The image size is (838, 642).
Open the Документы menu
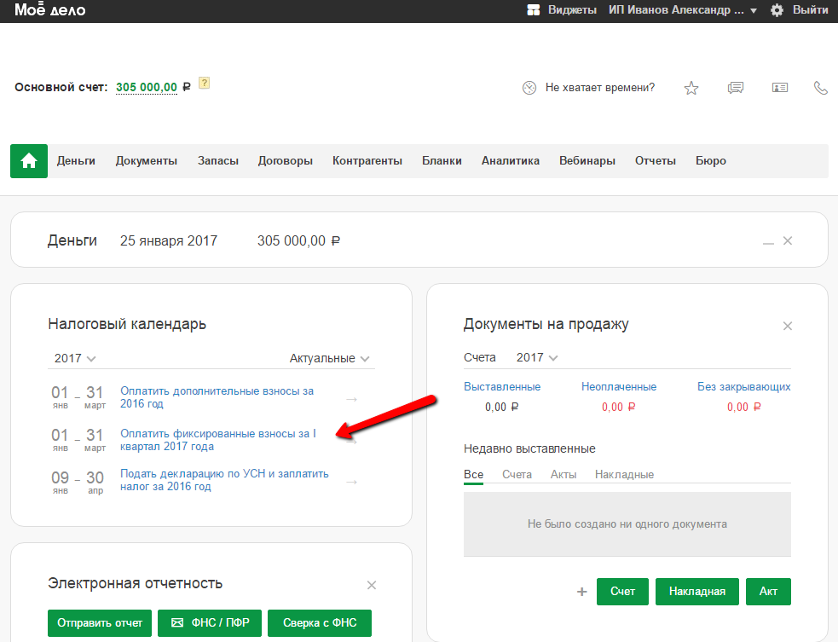(147, 161)
